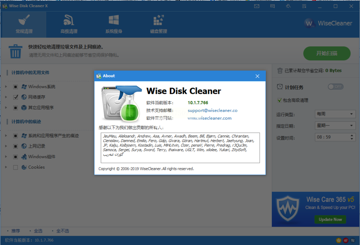Screen dimensions: 360x245
Task: Toggle the Windows系统 checkbox
Action: click(x=15, y=87)
